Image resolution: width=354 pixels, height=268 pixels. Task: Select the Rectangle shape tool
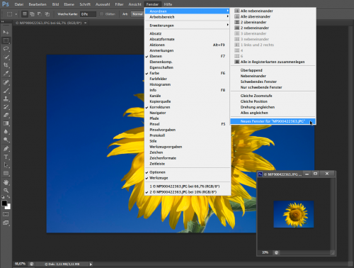6,174
